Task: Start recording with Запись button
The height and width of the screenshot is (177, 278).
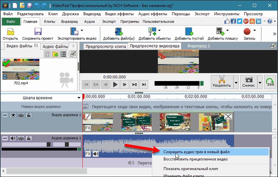Action: 249,34
